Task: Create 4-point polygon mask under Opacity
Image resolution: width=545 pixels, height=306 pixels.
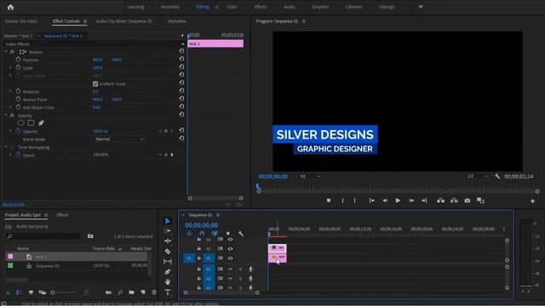Action: click(31, 122)
